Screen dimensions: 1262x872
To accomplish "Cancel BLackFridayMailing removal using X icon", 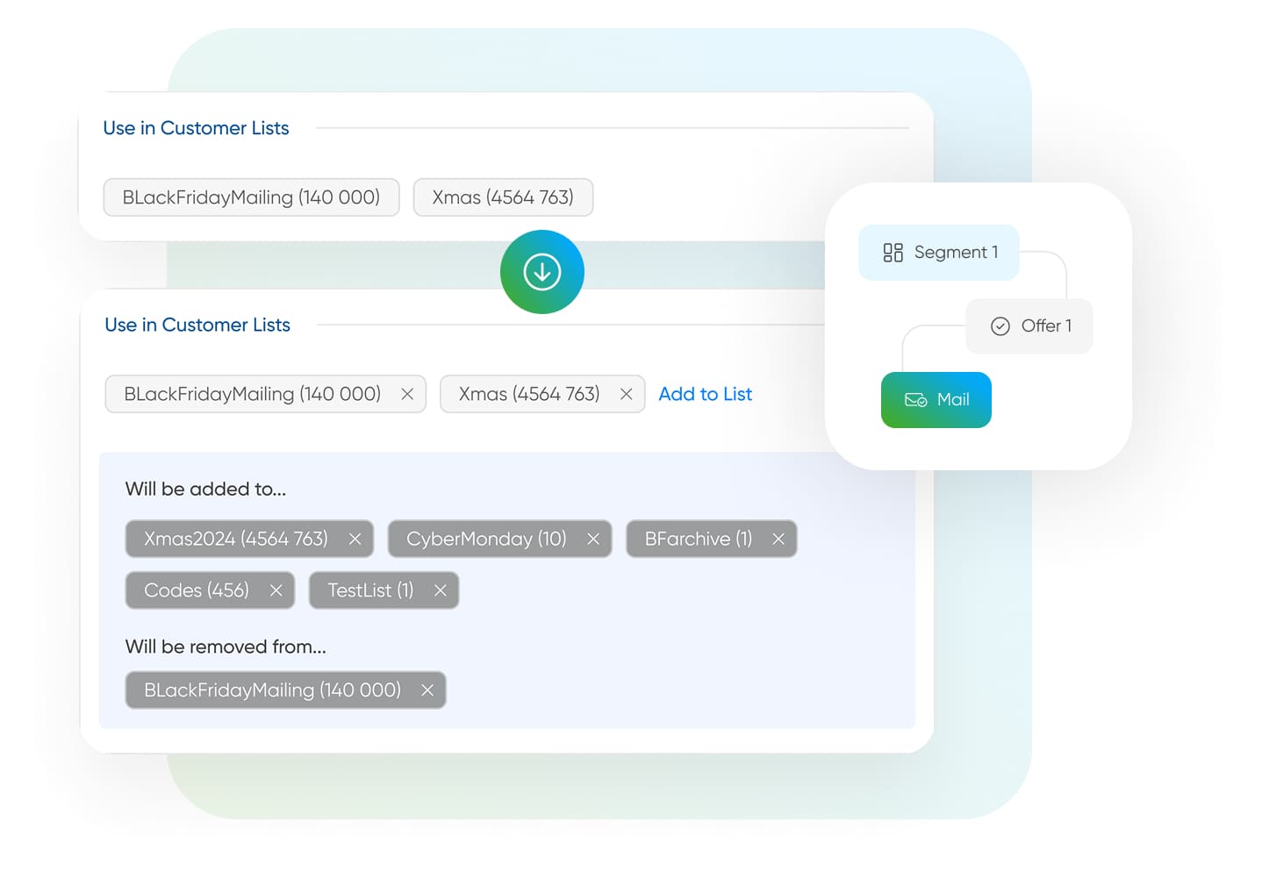I will (x=427, y=690).
